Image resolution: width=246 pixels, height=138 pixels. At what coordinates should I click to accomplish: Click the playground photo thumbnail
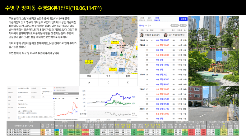[214, 68]
